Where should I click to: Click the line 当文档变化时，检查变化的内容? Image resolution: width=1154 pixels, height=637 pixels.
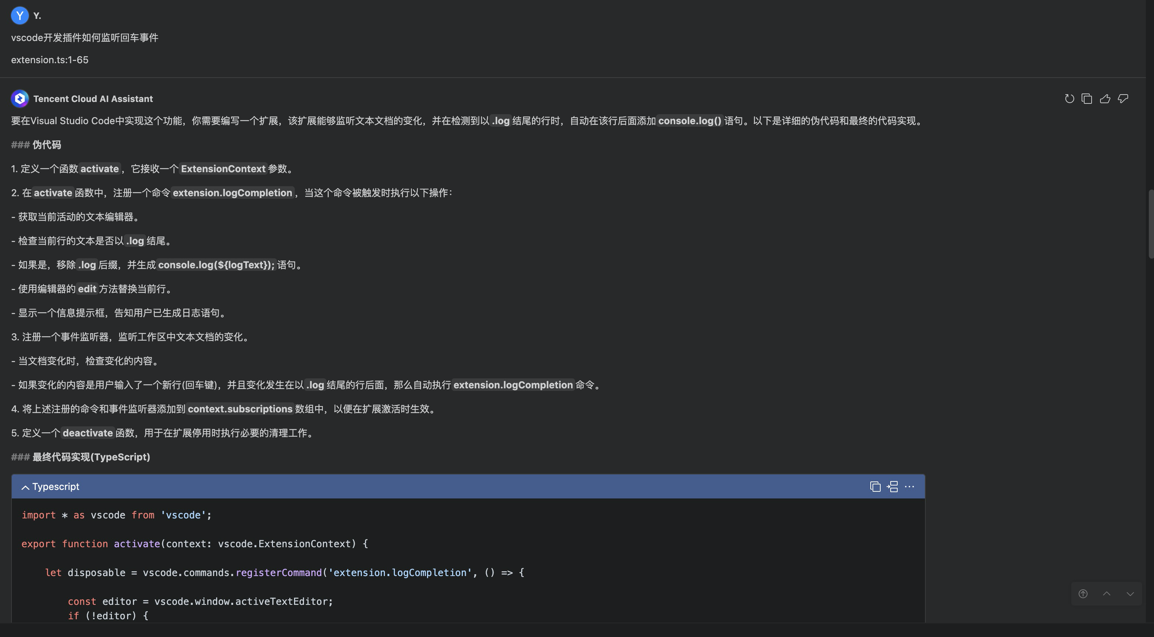click(x=85, y=361)
